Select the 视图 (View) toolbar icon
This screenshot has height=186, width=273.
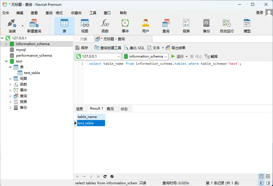point(85,26)
